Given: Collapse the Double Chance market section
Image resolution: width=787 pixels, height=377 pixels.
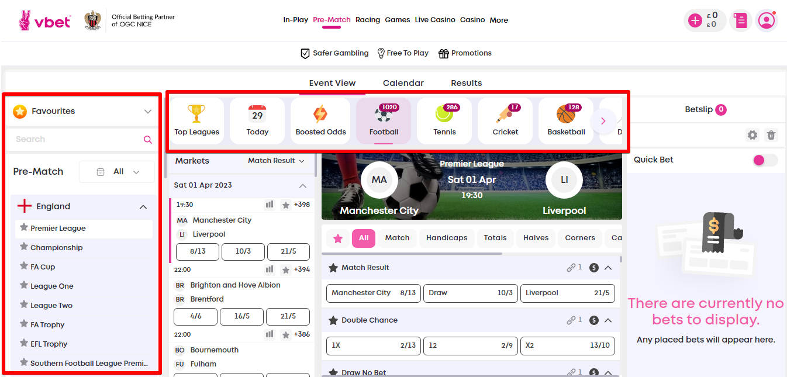Looking at the screenshot, I should click(x=608, y=320).
